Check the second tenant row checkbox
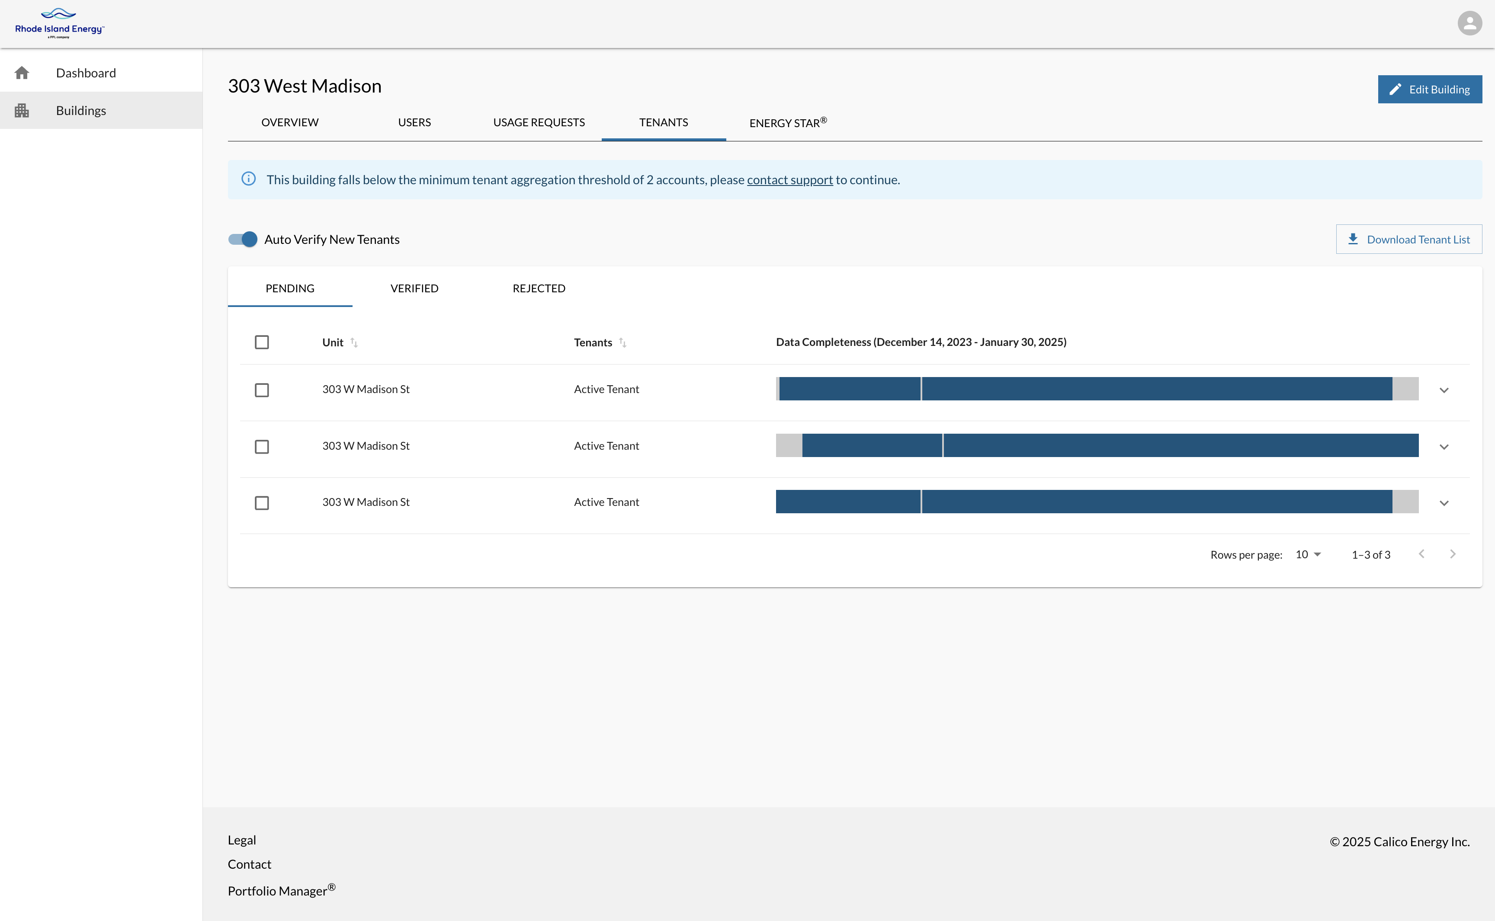The width and height of the screenshot is (1495, 921). click(262, 447)
